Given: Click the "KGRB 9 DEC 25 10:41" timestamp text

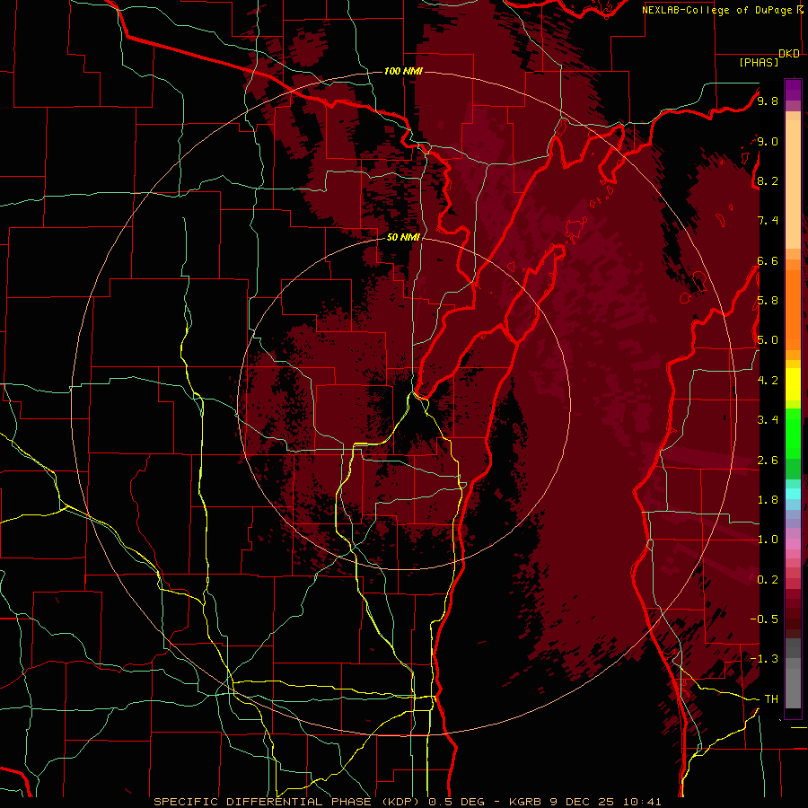Looking at the screenshot, I should [x=584, y=802].
